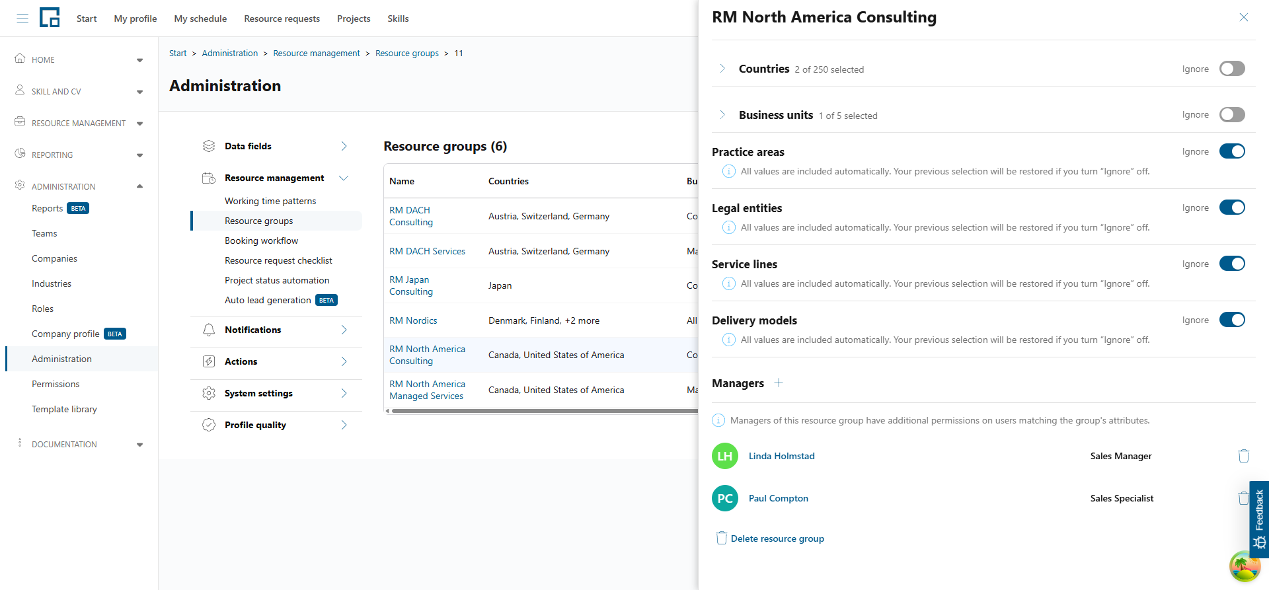The image size is (1269, 590).
Task: Turn off Ignore for Practice areas
Action: tap(1232, 151)
